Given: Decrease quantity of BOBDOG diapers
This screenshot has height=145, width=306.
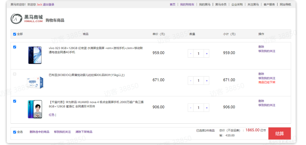Looking at the screenshot, I should tap(191, 80).
